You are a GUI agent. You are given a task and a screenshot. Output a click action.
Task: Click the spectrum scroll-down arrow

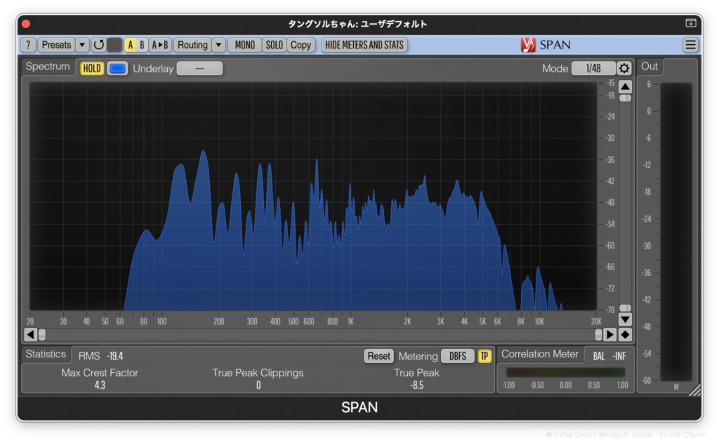click(x=625, y=320)
